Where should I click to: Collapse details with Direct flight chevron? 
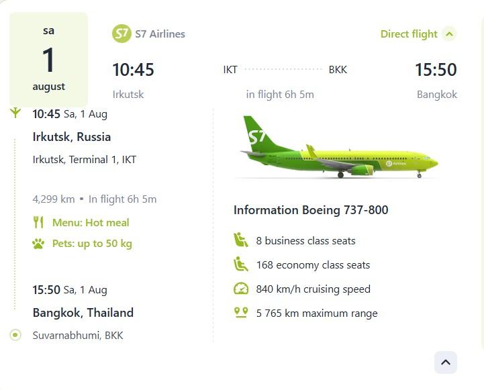pos(449,34)
